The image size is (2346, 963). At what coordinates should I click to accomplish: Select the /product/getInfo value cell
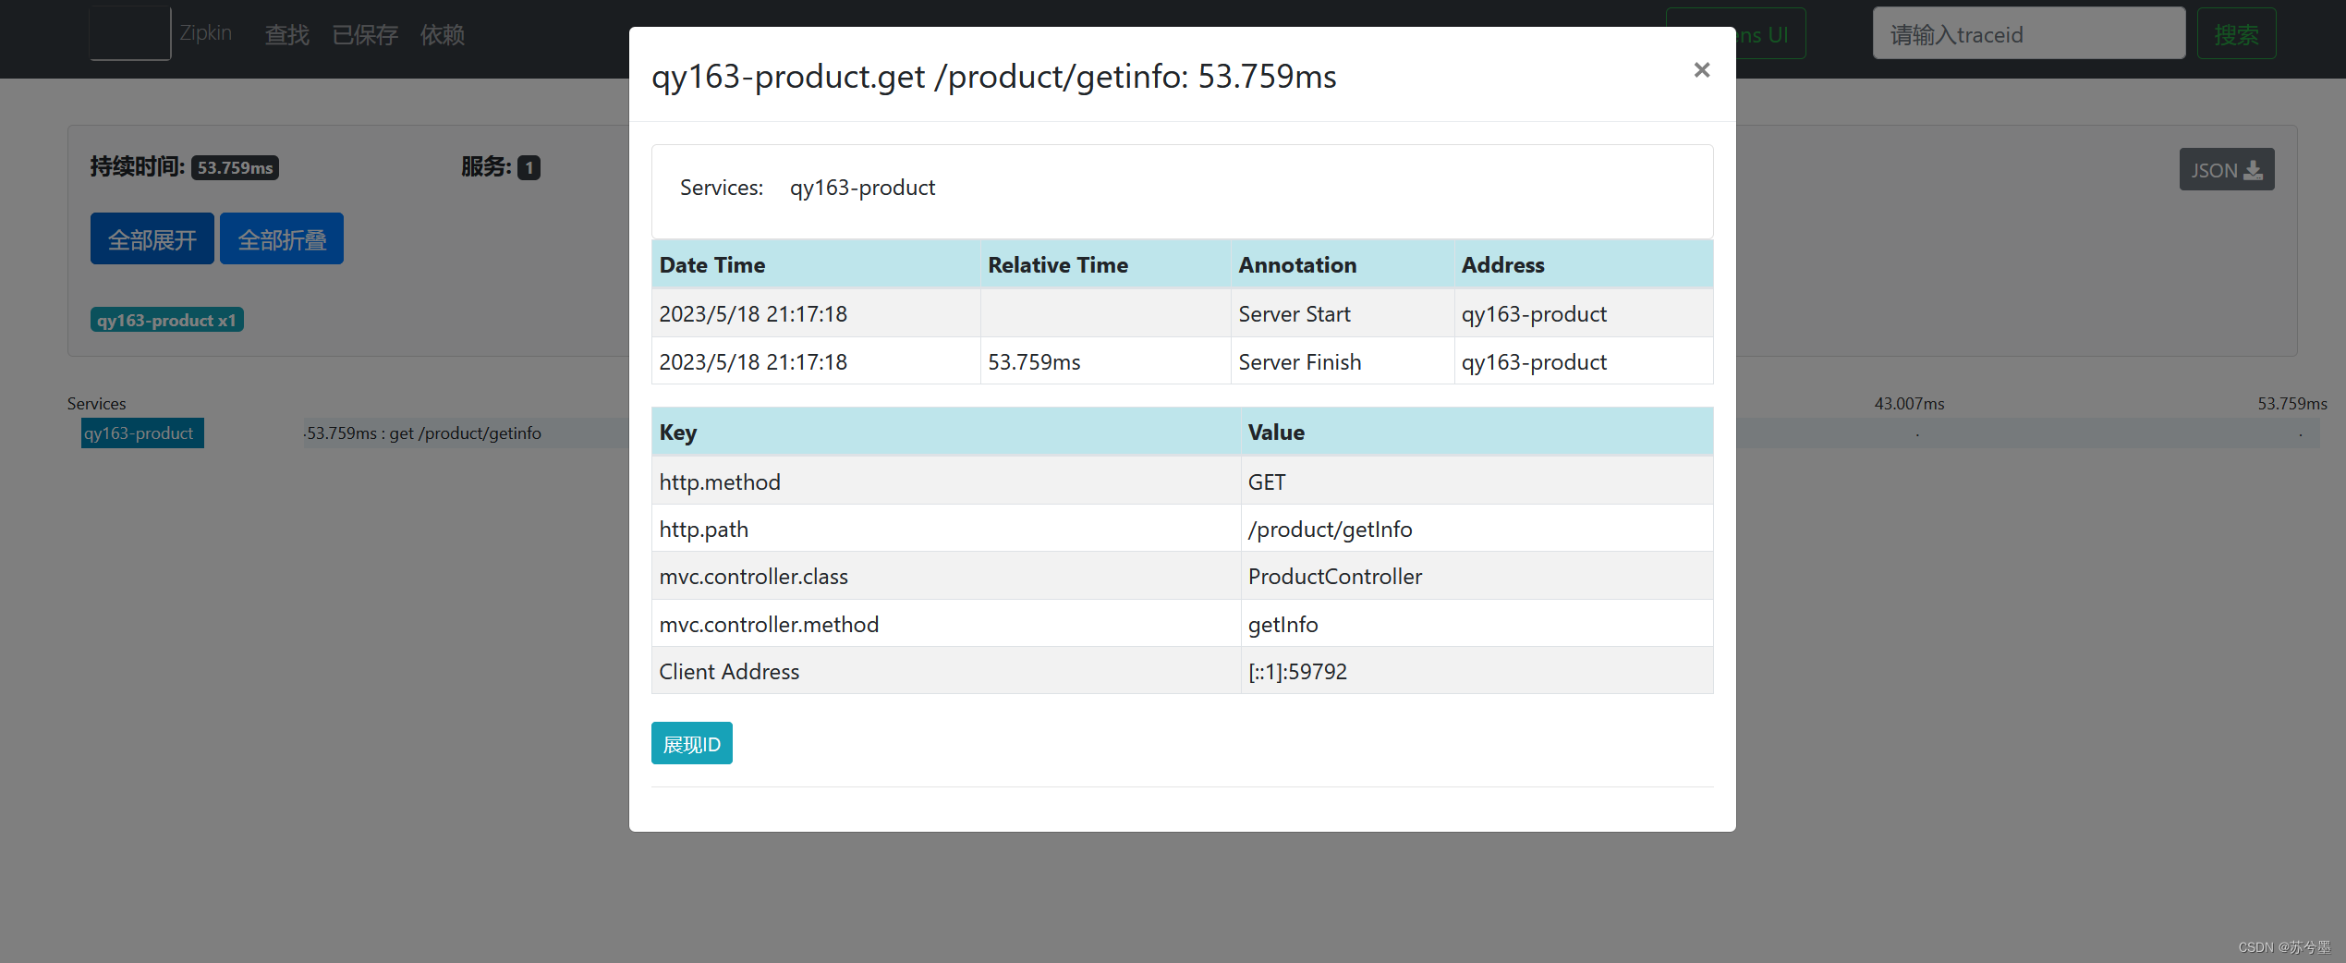pos(1477,529)
